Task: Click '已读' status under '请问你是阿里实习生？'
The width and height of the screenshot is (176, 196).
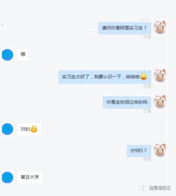Action: click(x=147, y=37)
